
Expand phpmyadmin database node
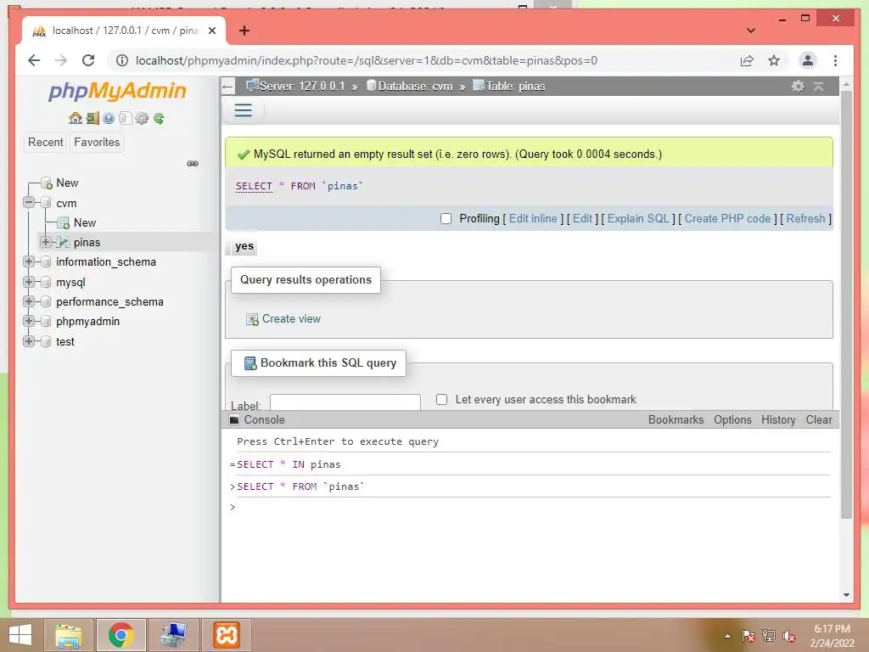pos(29,322)
